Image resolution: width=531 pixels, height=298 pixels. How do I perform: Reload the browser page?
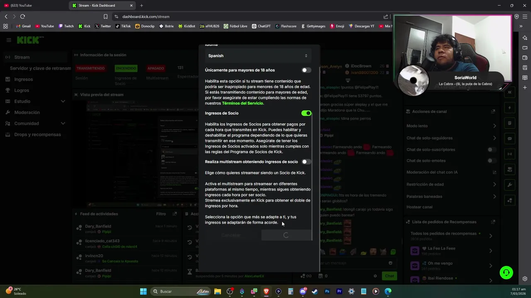[x=22, y=17]
